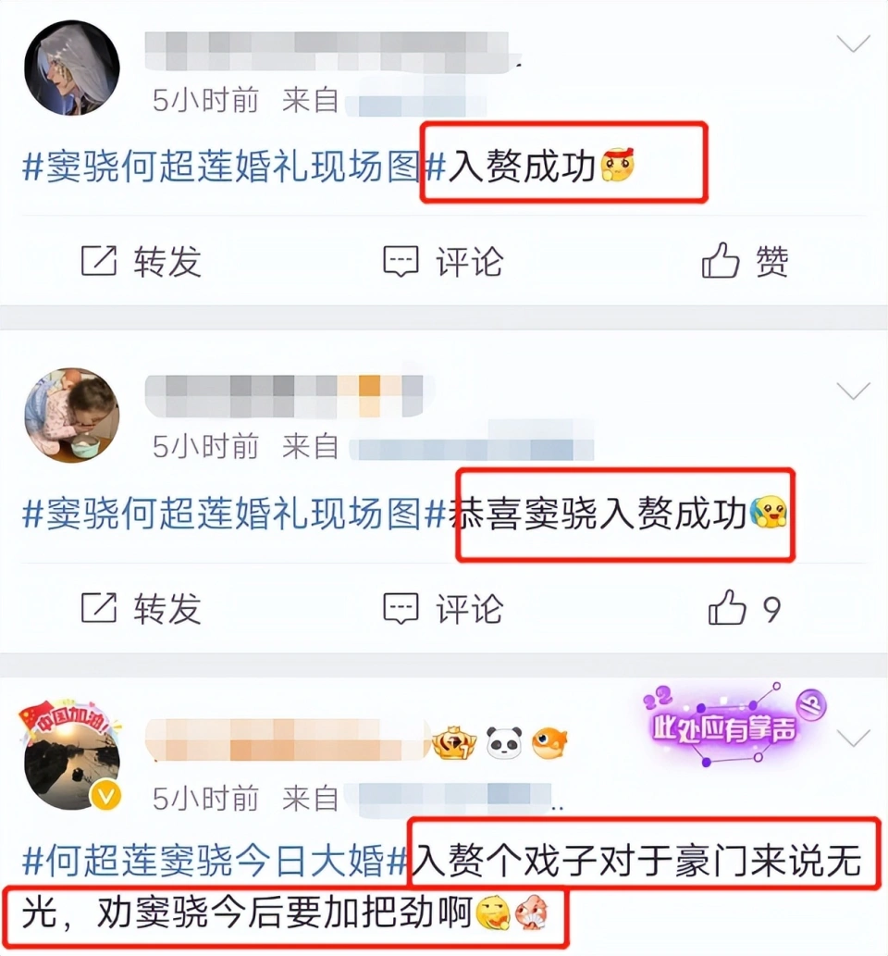
Task: Expand options chevron on second post
Action: click(853, 391)
